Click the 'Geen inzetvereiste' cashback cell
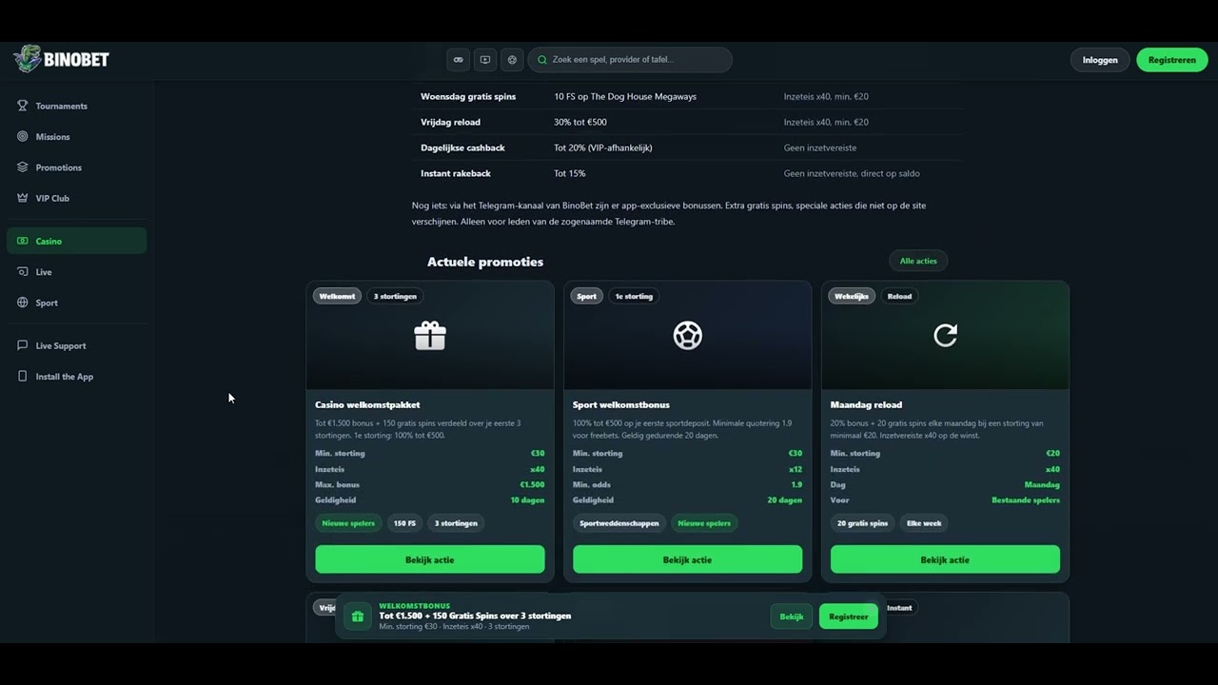 [820, 147]
